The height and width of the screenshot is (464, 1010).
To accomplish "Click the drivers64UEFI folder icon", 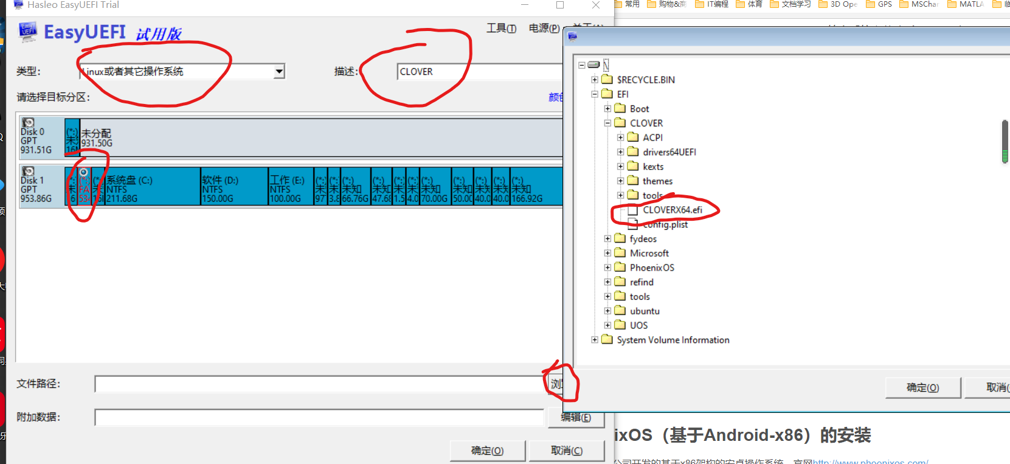I will click(633, 152).
